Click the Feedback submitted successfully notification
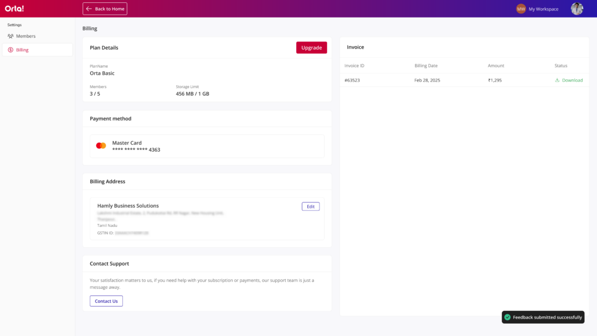Screen dimensions: 597x336 point(547,317)
